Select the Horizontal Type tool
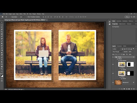The height and width of the screenshot is (103, 137). pyautogui.click(x=2, y=60)
